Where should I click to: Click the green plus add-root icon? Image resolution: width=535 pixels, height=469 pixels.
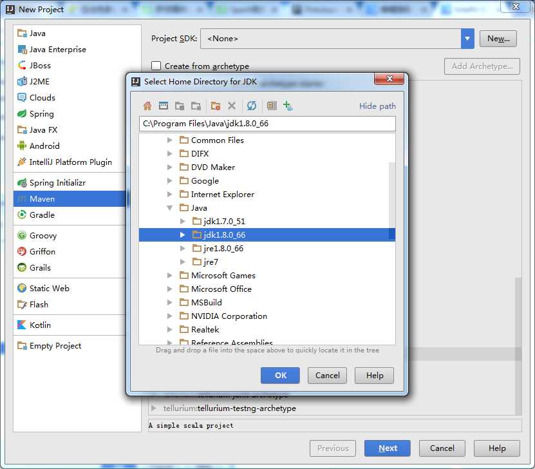(x=288, y=106)
